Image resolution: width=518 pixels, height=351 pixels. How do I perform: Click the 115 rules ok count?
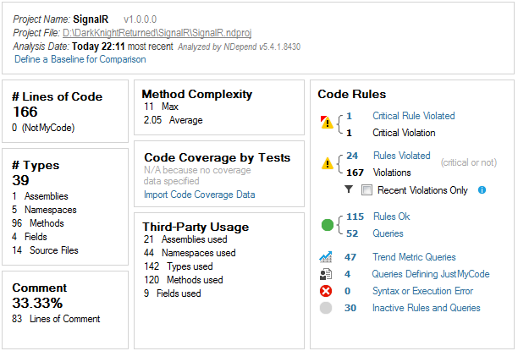click(x=355, y=217)
